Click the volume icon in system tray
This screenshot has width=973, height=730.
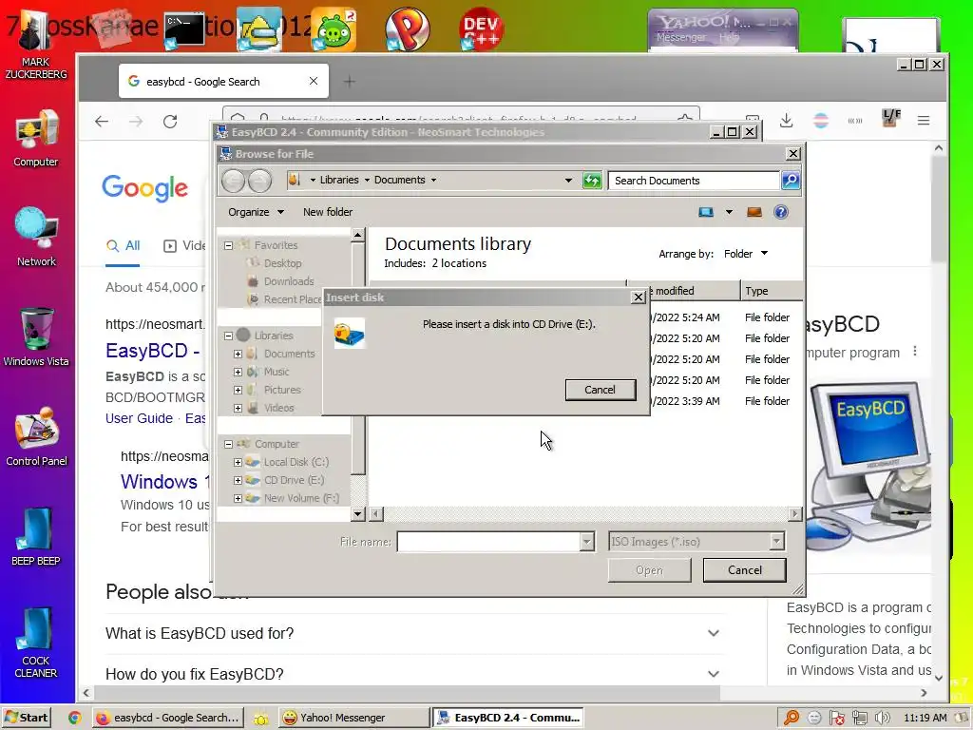[x=882, y=718]
